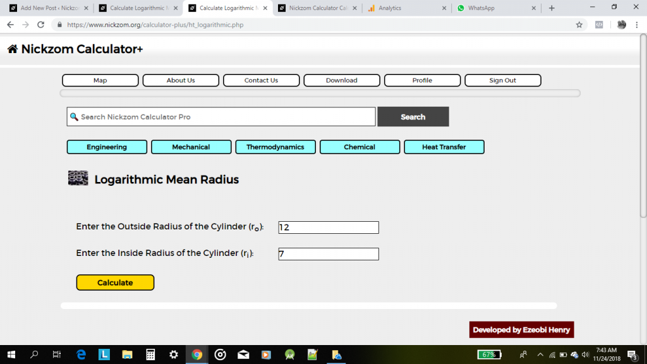Switch to the Add New Post tab
This screenshot has height=364, width=647.
click(x=48, y=8)
